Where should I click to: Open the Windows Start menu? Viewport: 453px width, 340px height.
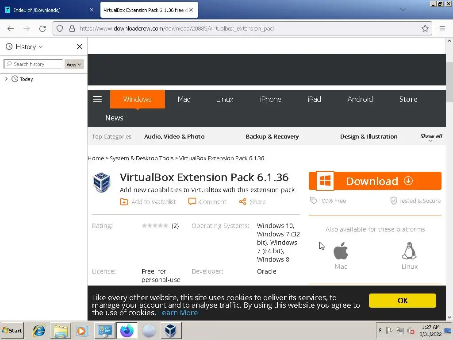(12, 330)
